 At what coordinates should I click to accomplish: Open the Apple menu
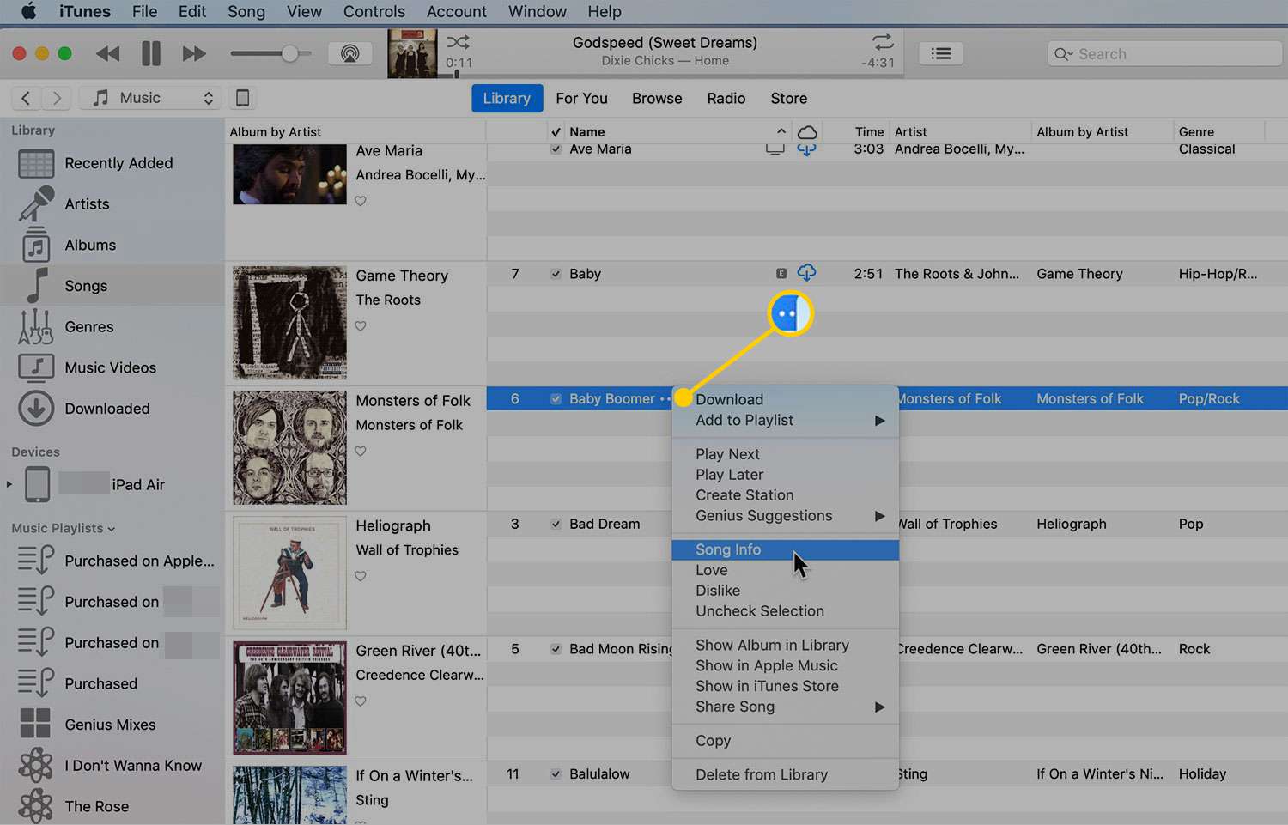(28, 11)
